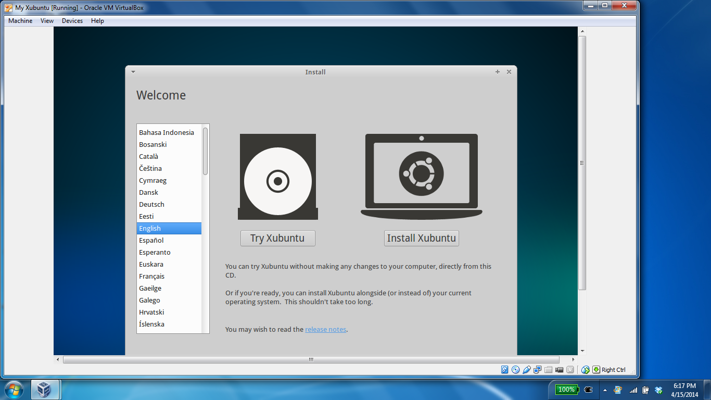Click the optical disc status icon
This screenshot has width=711, height=400.
515,370
